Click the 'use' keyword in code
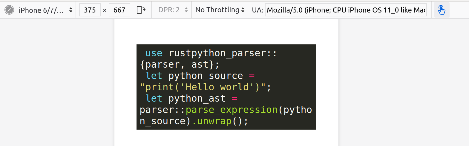Image resolution: width=469 pixels, height=146 pixels. [154, 53]
